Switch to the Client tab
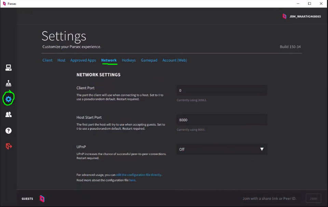The width and height of the screenshot is (328, 207). [47, 60]
